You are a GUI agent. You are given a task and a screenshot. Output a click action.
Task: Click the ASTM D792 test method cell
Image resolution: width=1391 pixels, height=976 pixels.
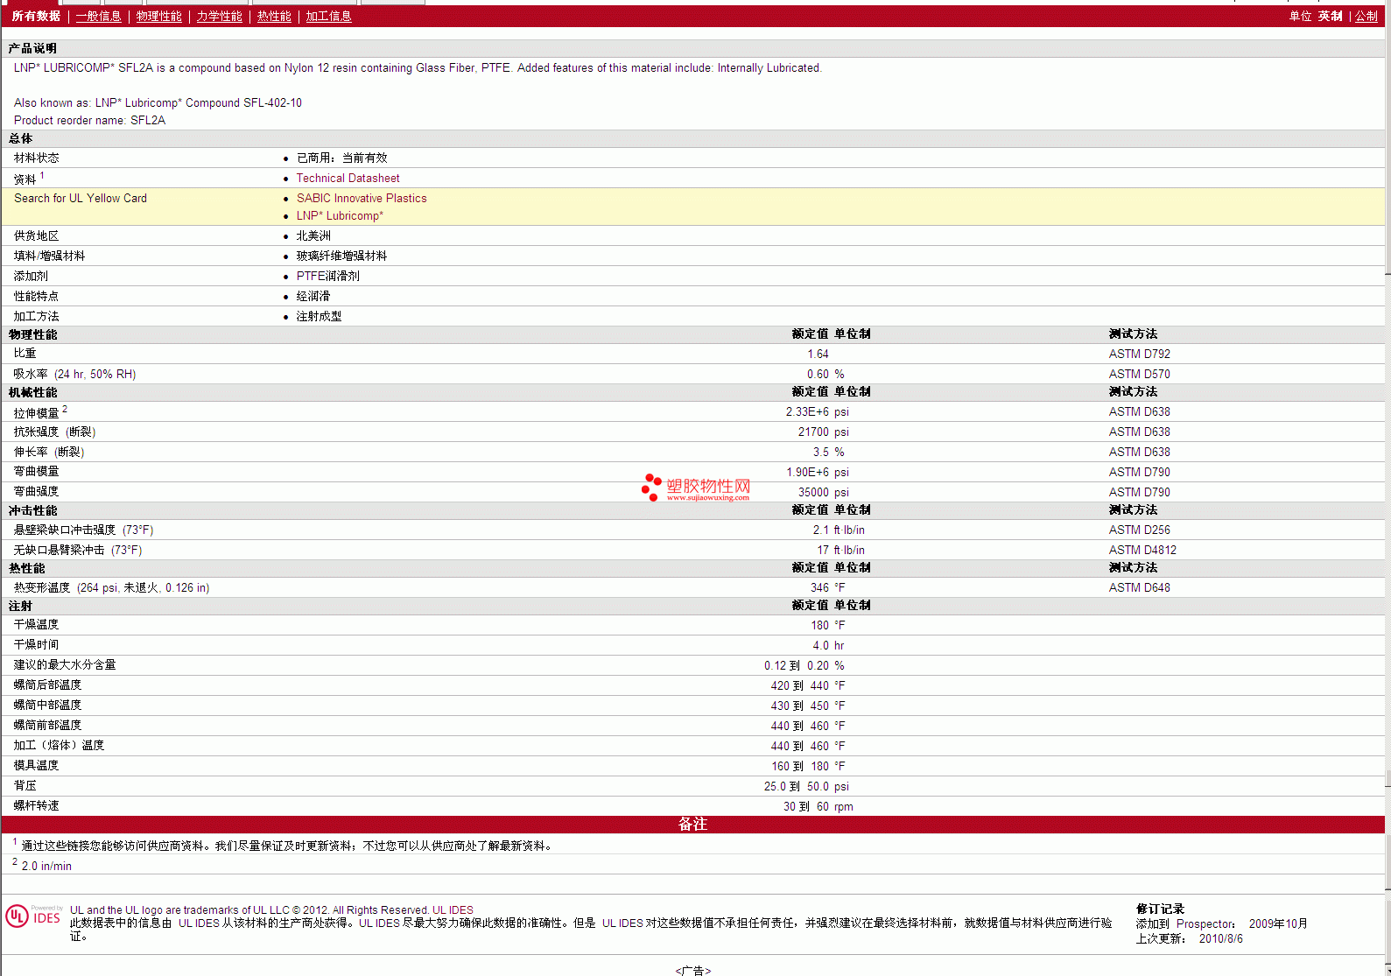1139,355
